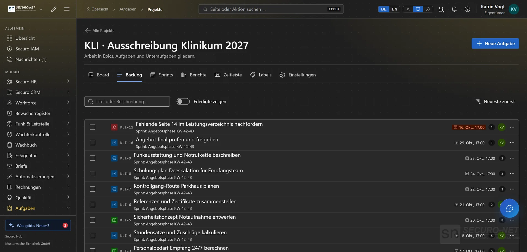The height and width of the screenshot is (252, 527).
Task: Check the box for KLI-11 task
Action: click(93, 127)
